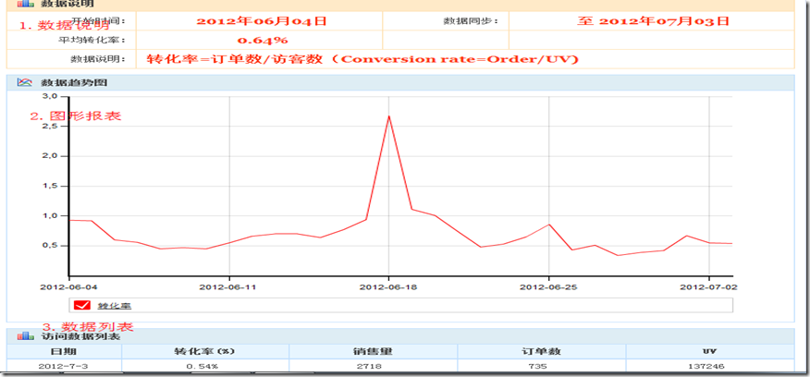This screenshot has height=377, width=810.
Task: Click the 销售量 column header
Action: pyautogui.click(x=374, y=352)
